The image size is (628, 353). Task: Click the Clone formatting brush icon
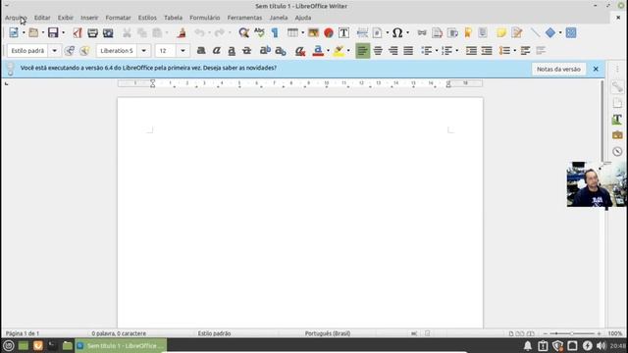click(182, 32)
